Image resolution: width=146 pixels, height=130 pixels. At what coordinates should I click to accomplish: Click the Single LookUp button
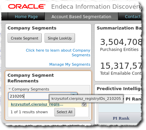[60, 38]
